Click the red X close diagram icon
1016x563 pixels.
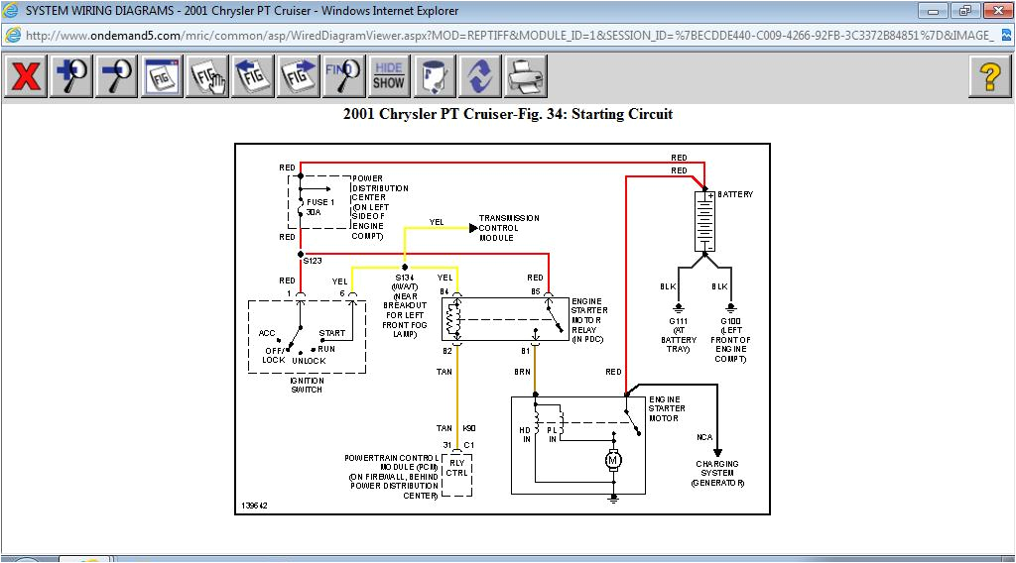click(x=25, y=76)
